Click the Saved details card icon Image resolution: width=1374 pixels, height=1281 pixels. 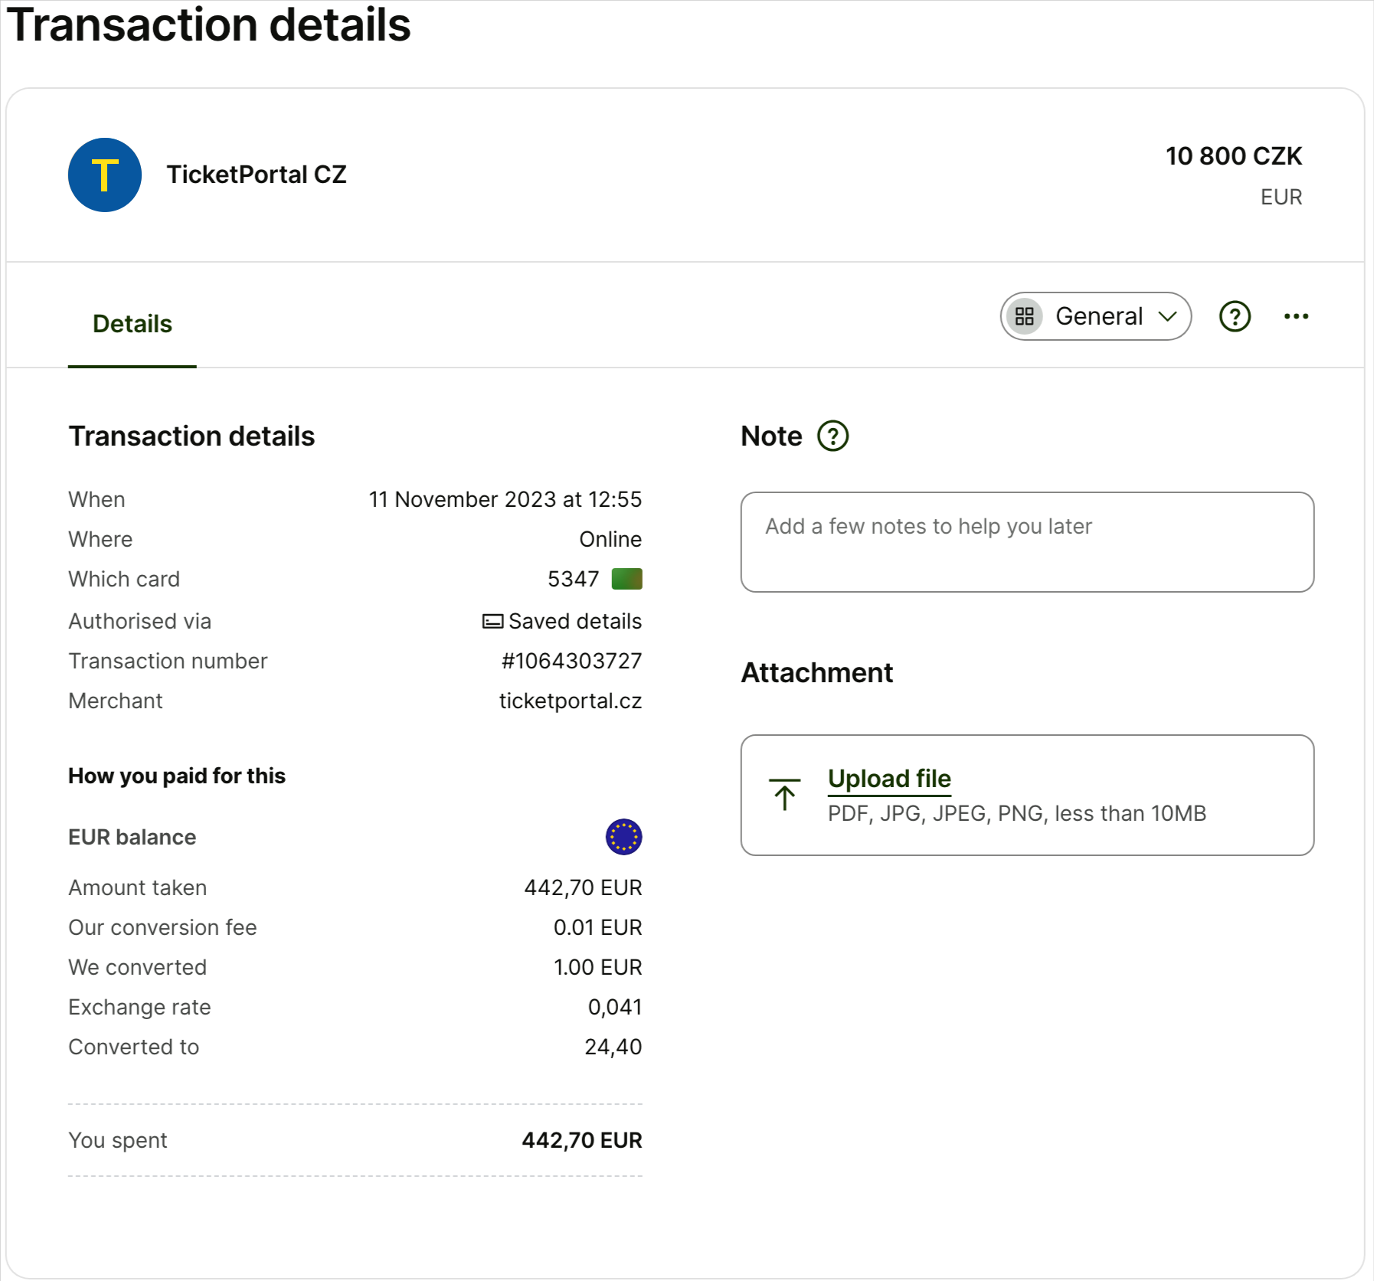492,621
